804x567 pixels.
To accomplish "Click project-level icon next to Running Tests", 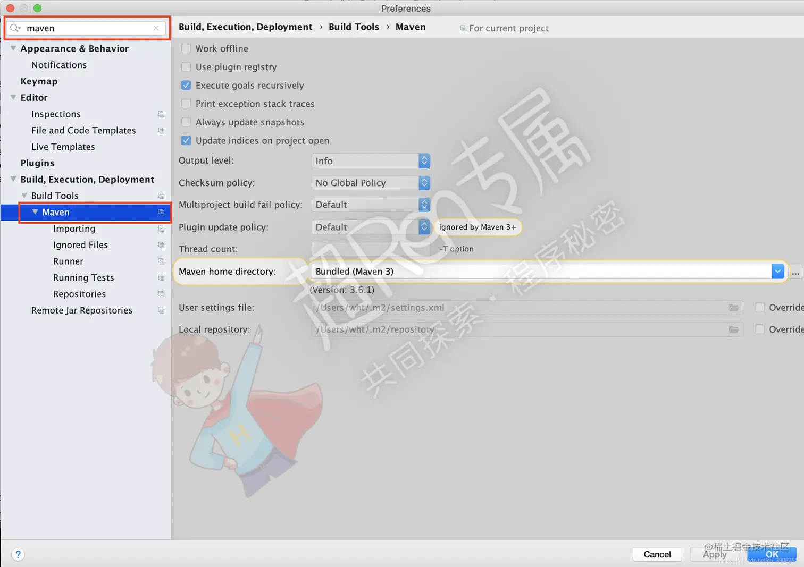I will [161, 278].
